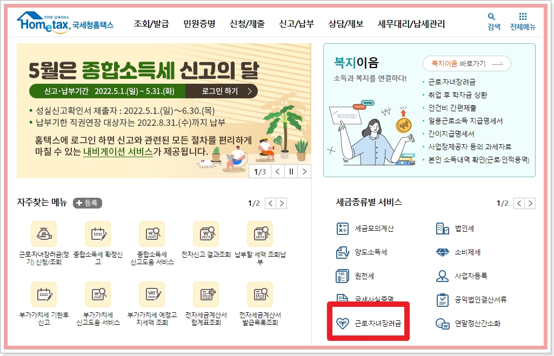The image size is (554, 356).
Task: Open 납부할 세액 조회납부 icon
Action: click(260, 234)
